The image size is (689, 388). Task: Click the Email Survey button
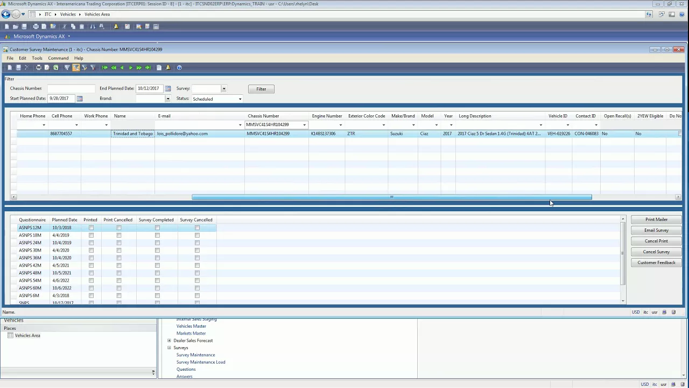coord(656,230)
